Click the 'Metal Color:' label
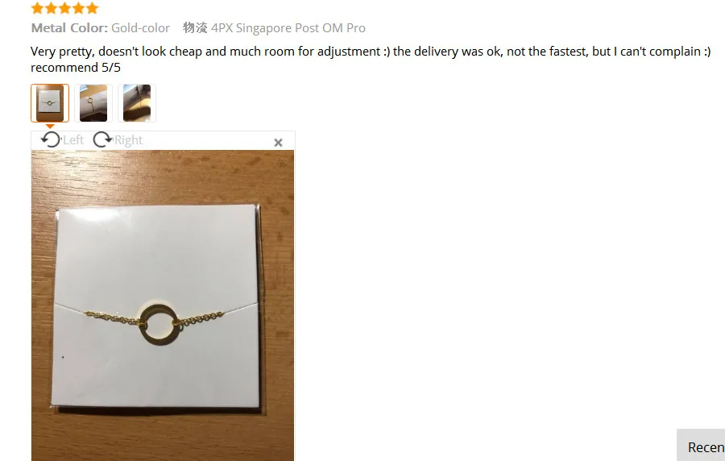Screen dimensions: 725x461 pyautogui.click(x=69, y=28)
